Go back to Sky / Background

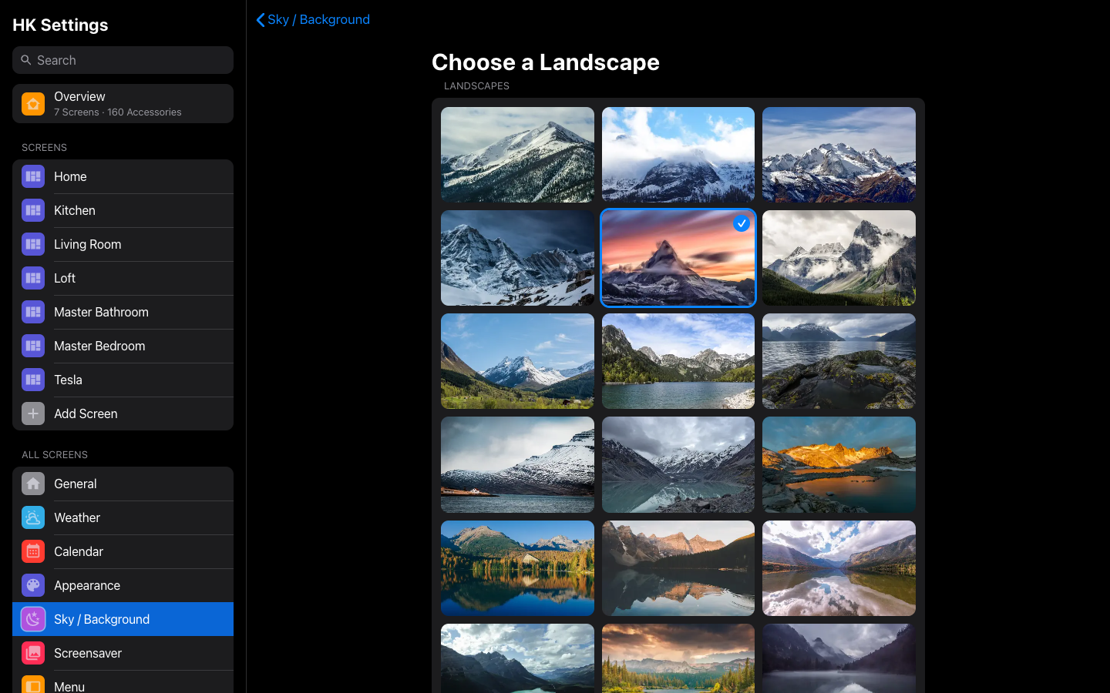[313, 19]
